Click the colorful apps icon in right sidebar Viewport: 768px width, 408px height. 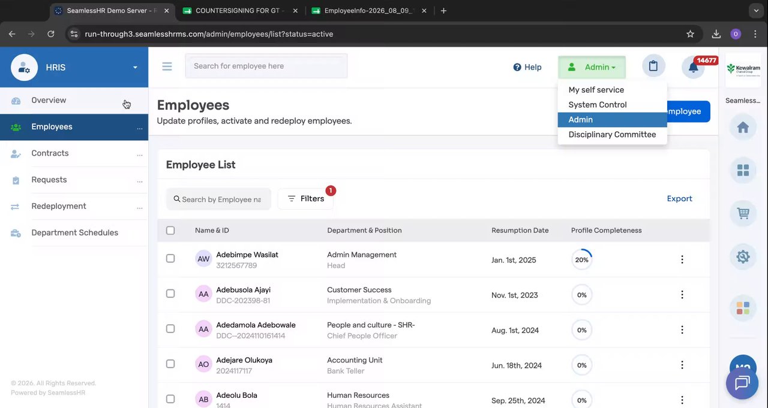click(x=743, y=308)
